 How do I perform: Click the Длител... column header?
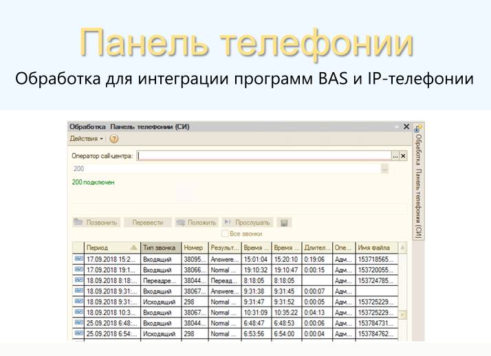[x=317, y=247]
